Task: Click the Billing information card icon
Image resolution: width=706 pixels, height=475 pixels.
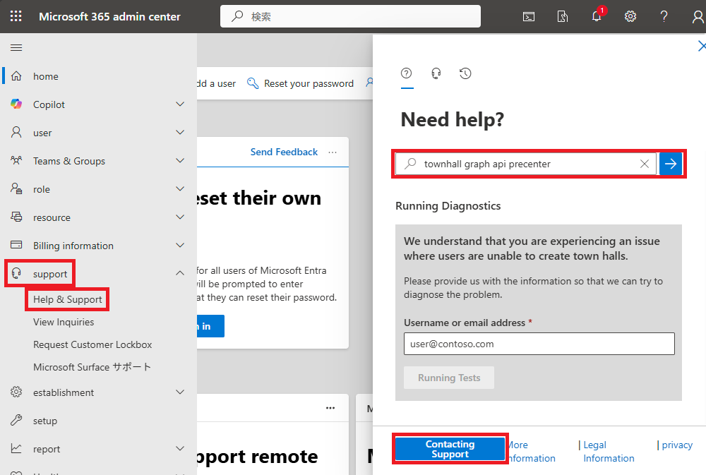Action: [x=16, y=245]
